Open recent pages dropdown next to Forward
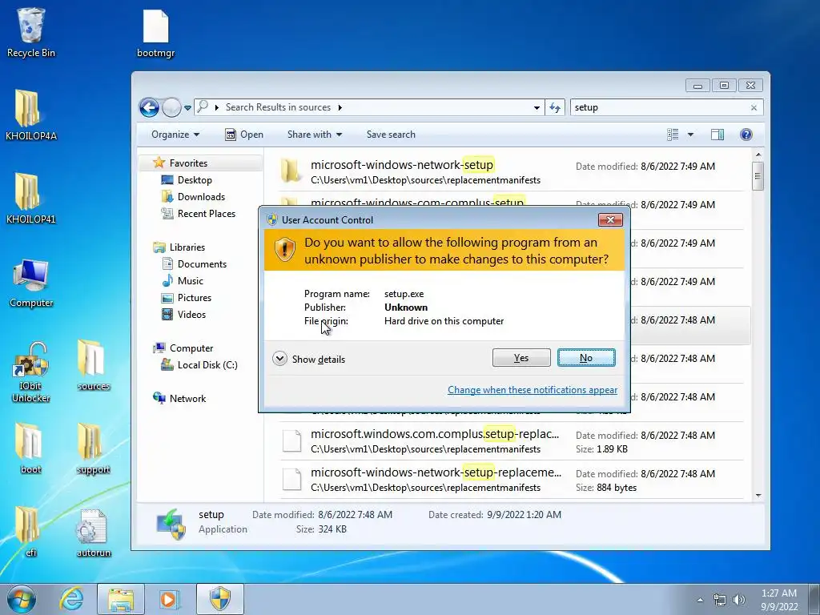This screenshot has height=615, width=820. pyautogui.click(x=187, y=108)
